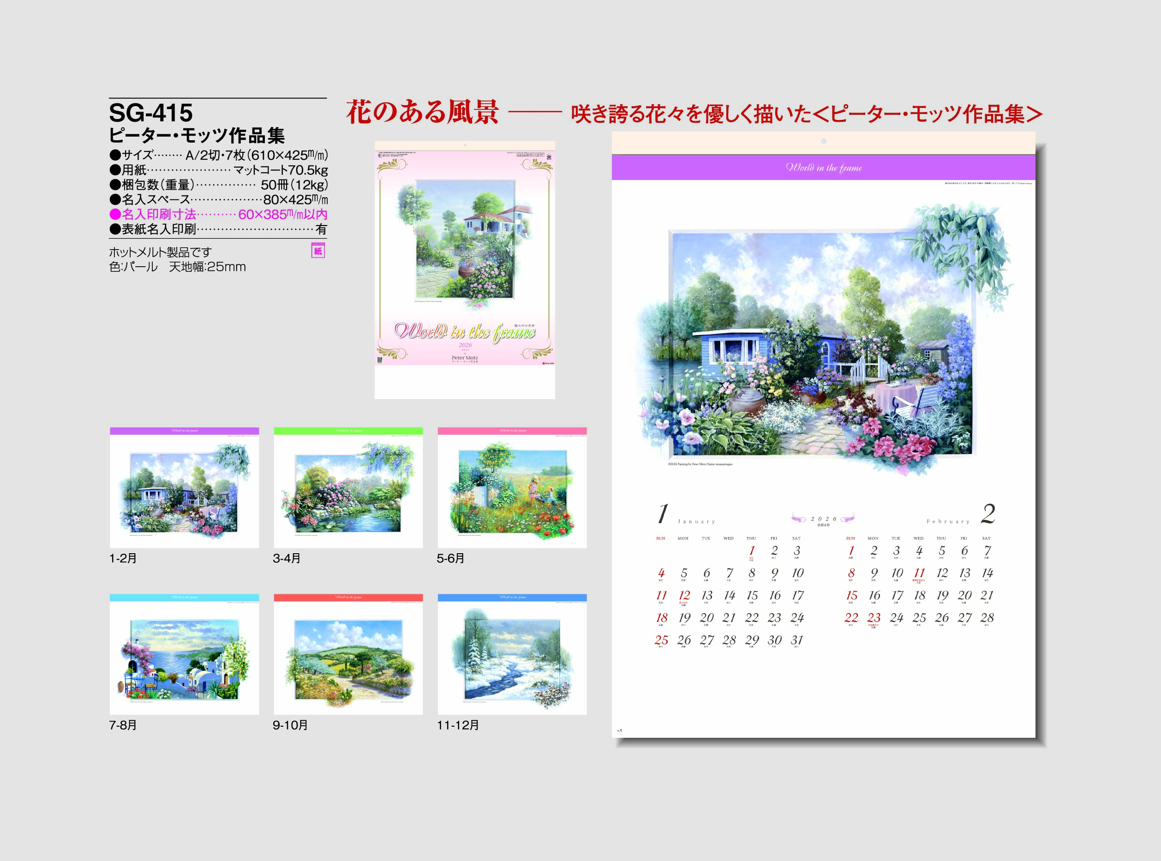The width and height of the screenshot is (1161, 861).
Task: Select January 1 on the large calendar
Action: 751,551
